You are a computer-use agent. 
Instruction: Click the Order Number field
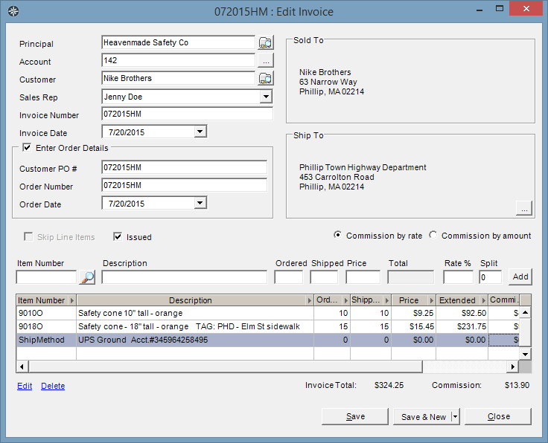pyautogui.click(x=185, y=185)
